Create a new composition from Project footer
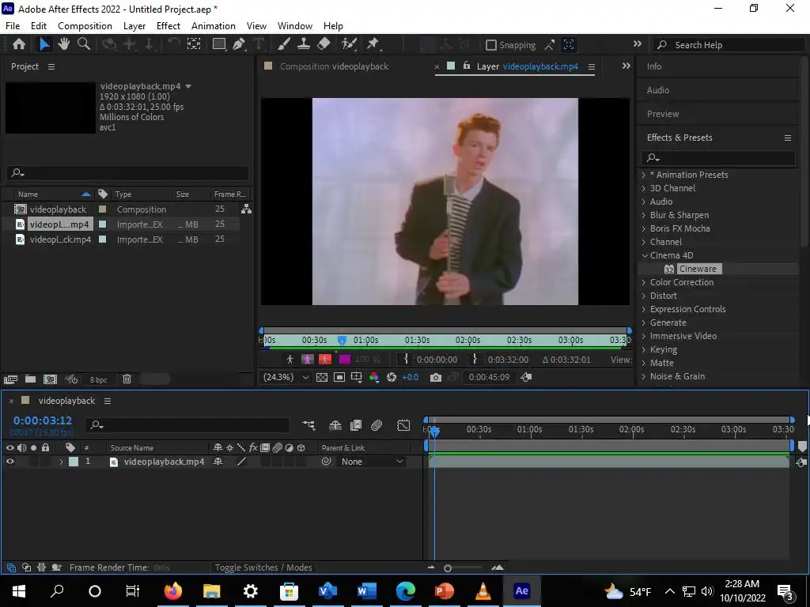The height and width of the screenshot is (607, 810). [50, 379]
